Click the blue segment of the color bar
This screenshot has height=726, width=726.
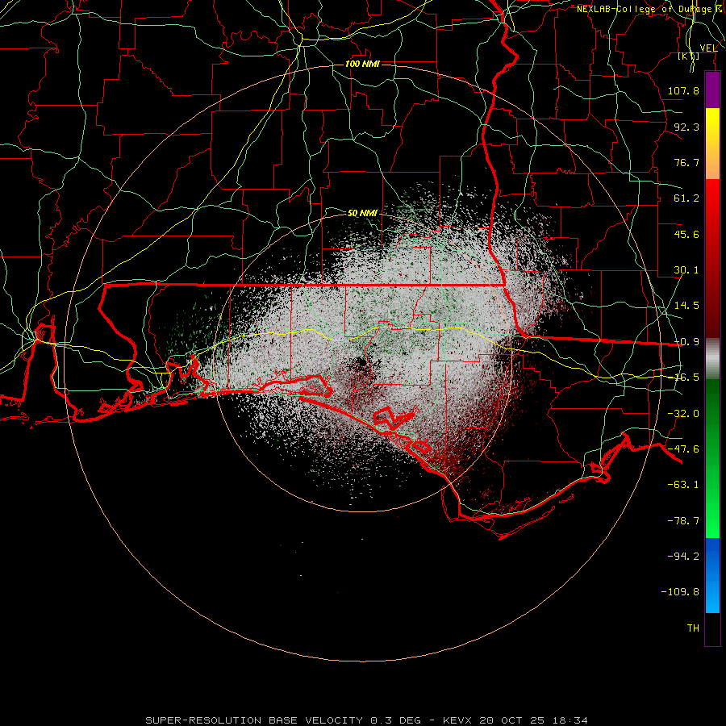712,575
